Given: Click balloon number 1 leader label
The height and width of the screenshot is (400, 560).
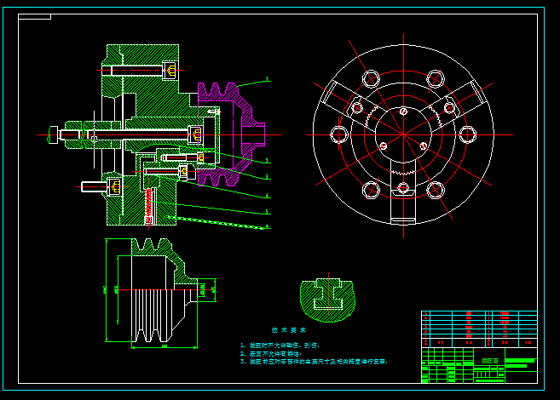Looking at the screenshot, I should click(x=267, y=79).
